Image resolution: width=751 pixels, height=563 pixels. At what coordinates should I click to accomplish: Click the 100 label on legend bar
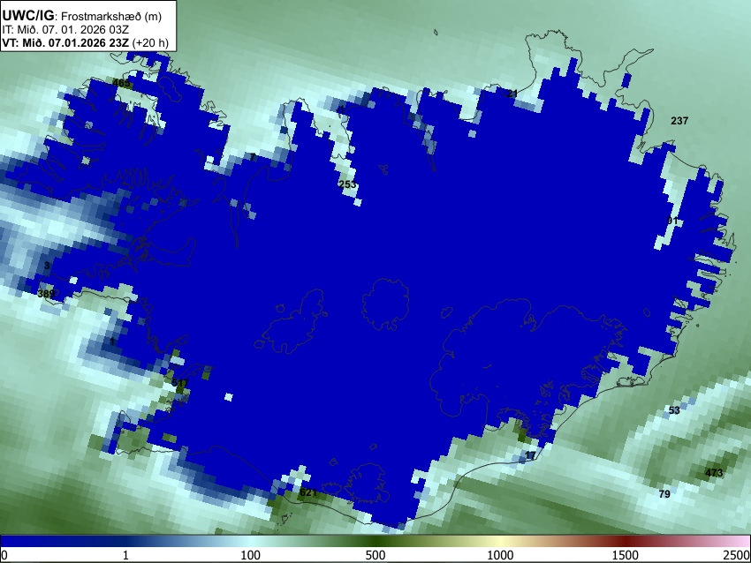coord(250,555)
